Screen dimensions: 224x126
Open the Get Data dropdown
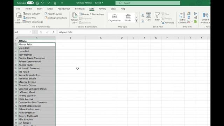tap(19, 18)
